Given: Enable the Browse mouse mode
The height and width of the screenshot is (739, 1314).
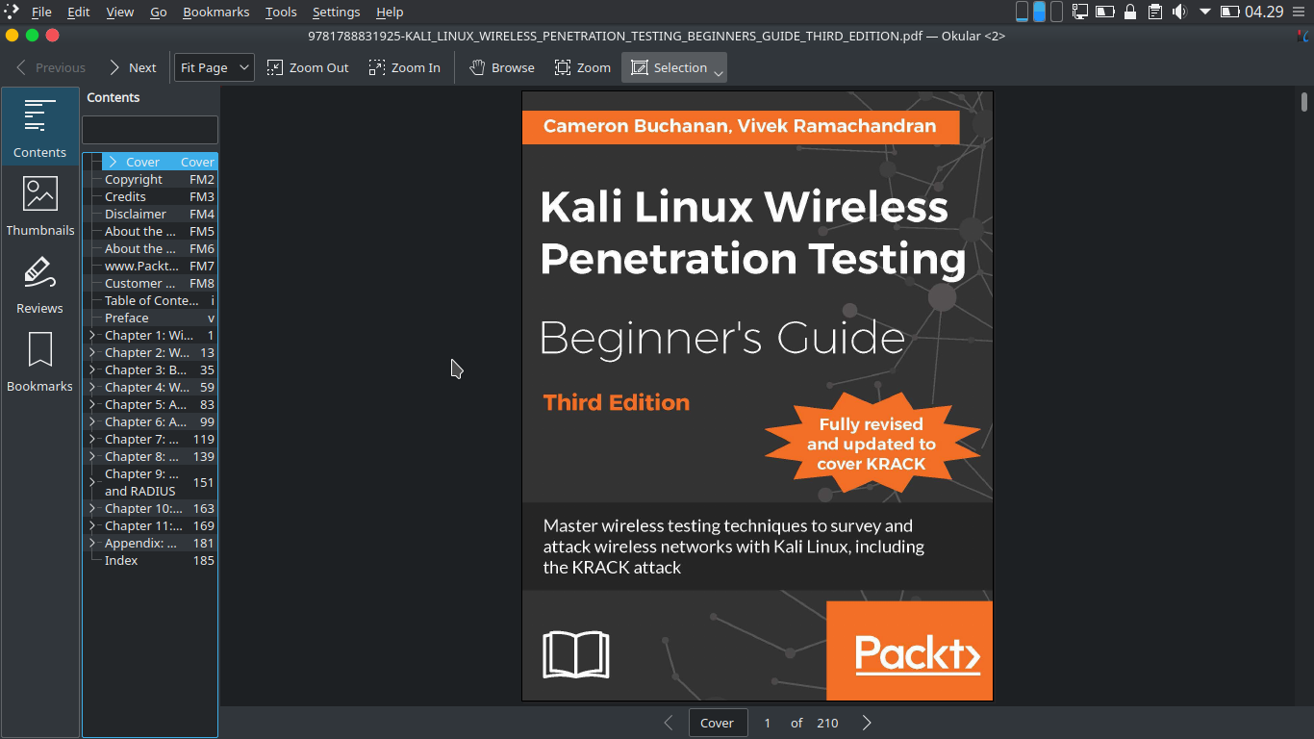Looking at the screenshot, I should coord(501,67).
